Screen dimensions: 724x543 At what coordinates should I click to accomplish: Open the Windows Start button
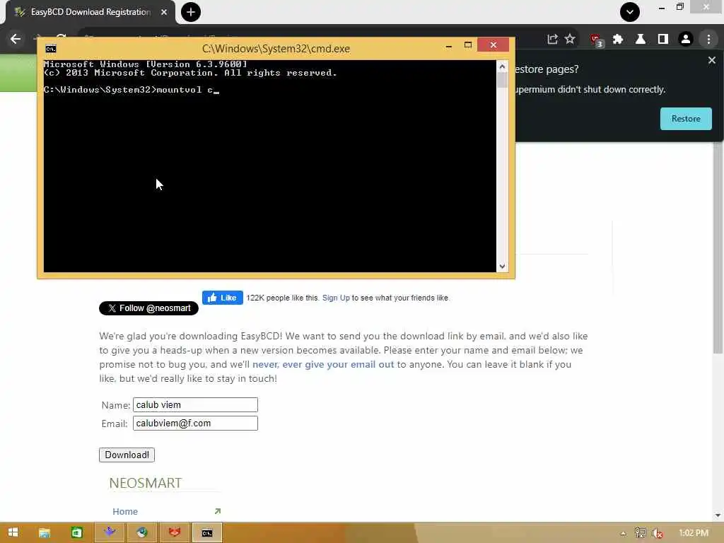13,532
